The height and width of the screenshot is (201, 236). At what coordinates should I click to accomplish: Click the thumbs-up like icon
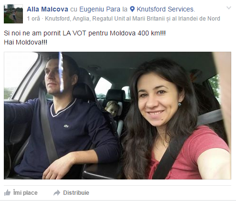pyautogui.click(x=7, y=193)
